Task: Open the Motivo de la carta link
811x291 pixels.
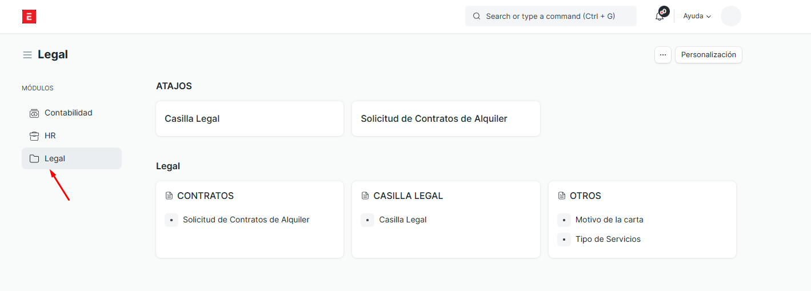Action: point(609,220)
